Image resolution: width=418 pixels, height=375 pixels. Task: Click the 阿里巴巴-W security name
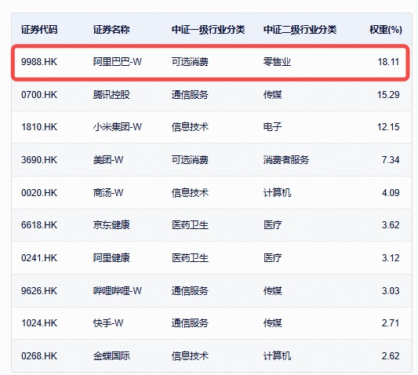click(x=118, y=62)
